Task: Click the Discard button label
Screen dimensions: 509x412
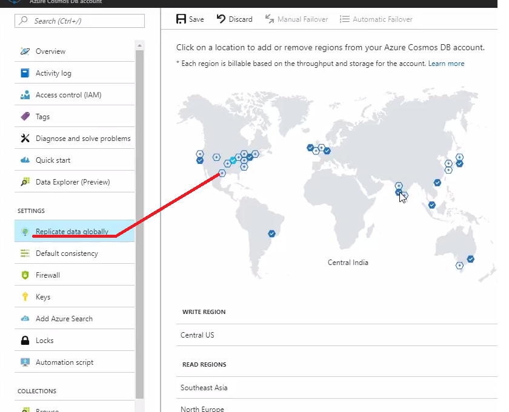Action: point(241,19)
